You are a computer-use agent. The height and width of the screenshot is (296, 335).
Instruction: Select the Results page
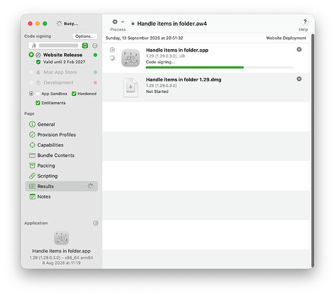61,186
